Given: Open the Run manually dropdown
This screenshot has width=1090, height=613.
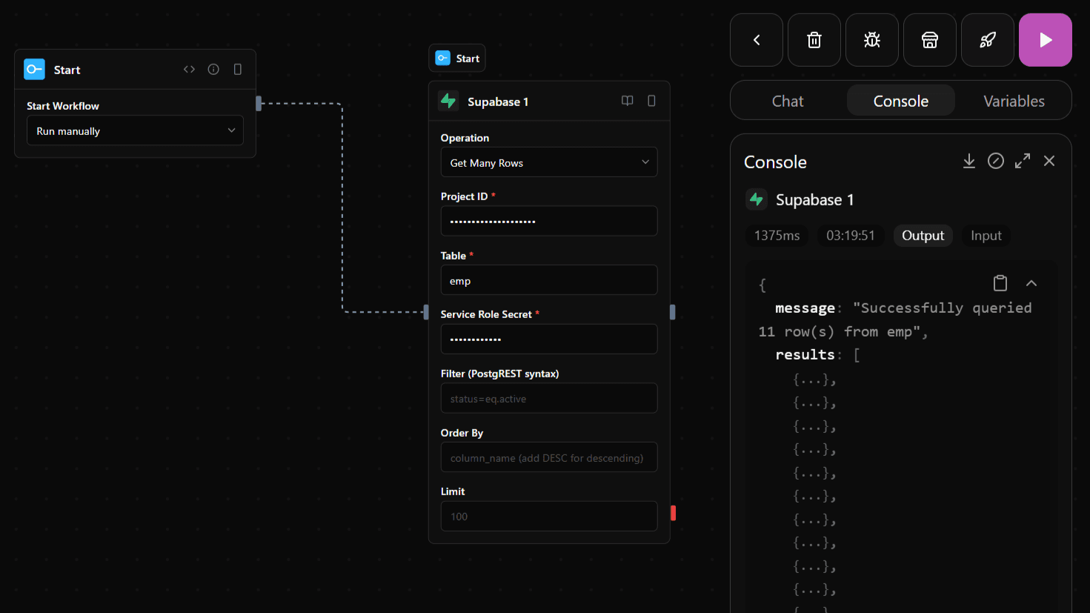Looking at the screenshot, I should (x=135, y=130).
